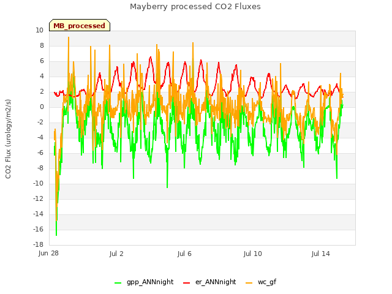Screen dimensions: 392x294
Task: Click the Jul 6 x-axis label
Action: click(184, 254)
